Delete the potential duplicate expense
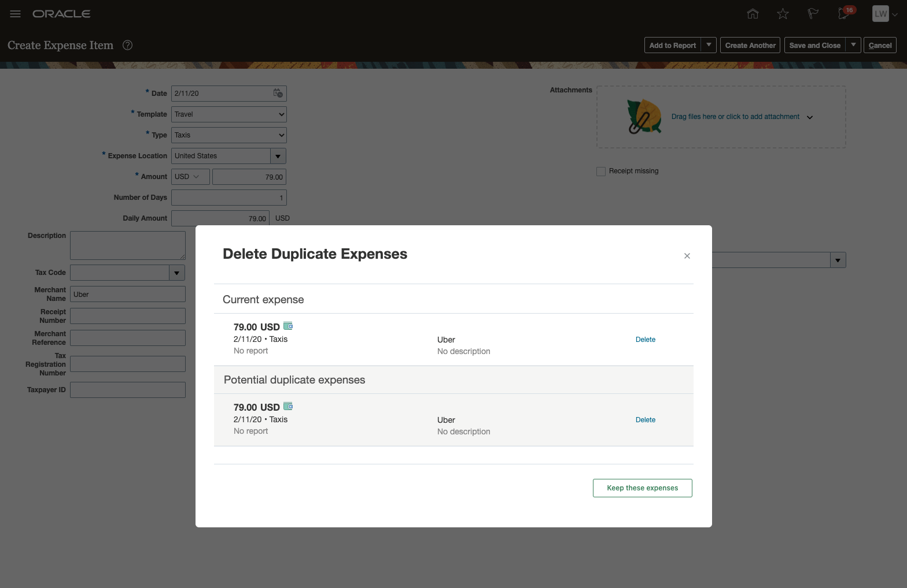The image size is (907, 588). 645,420
